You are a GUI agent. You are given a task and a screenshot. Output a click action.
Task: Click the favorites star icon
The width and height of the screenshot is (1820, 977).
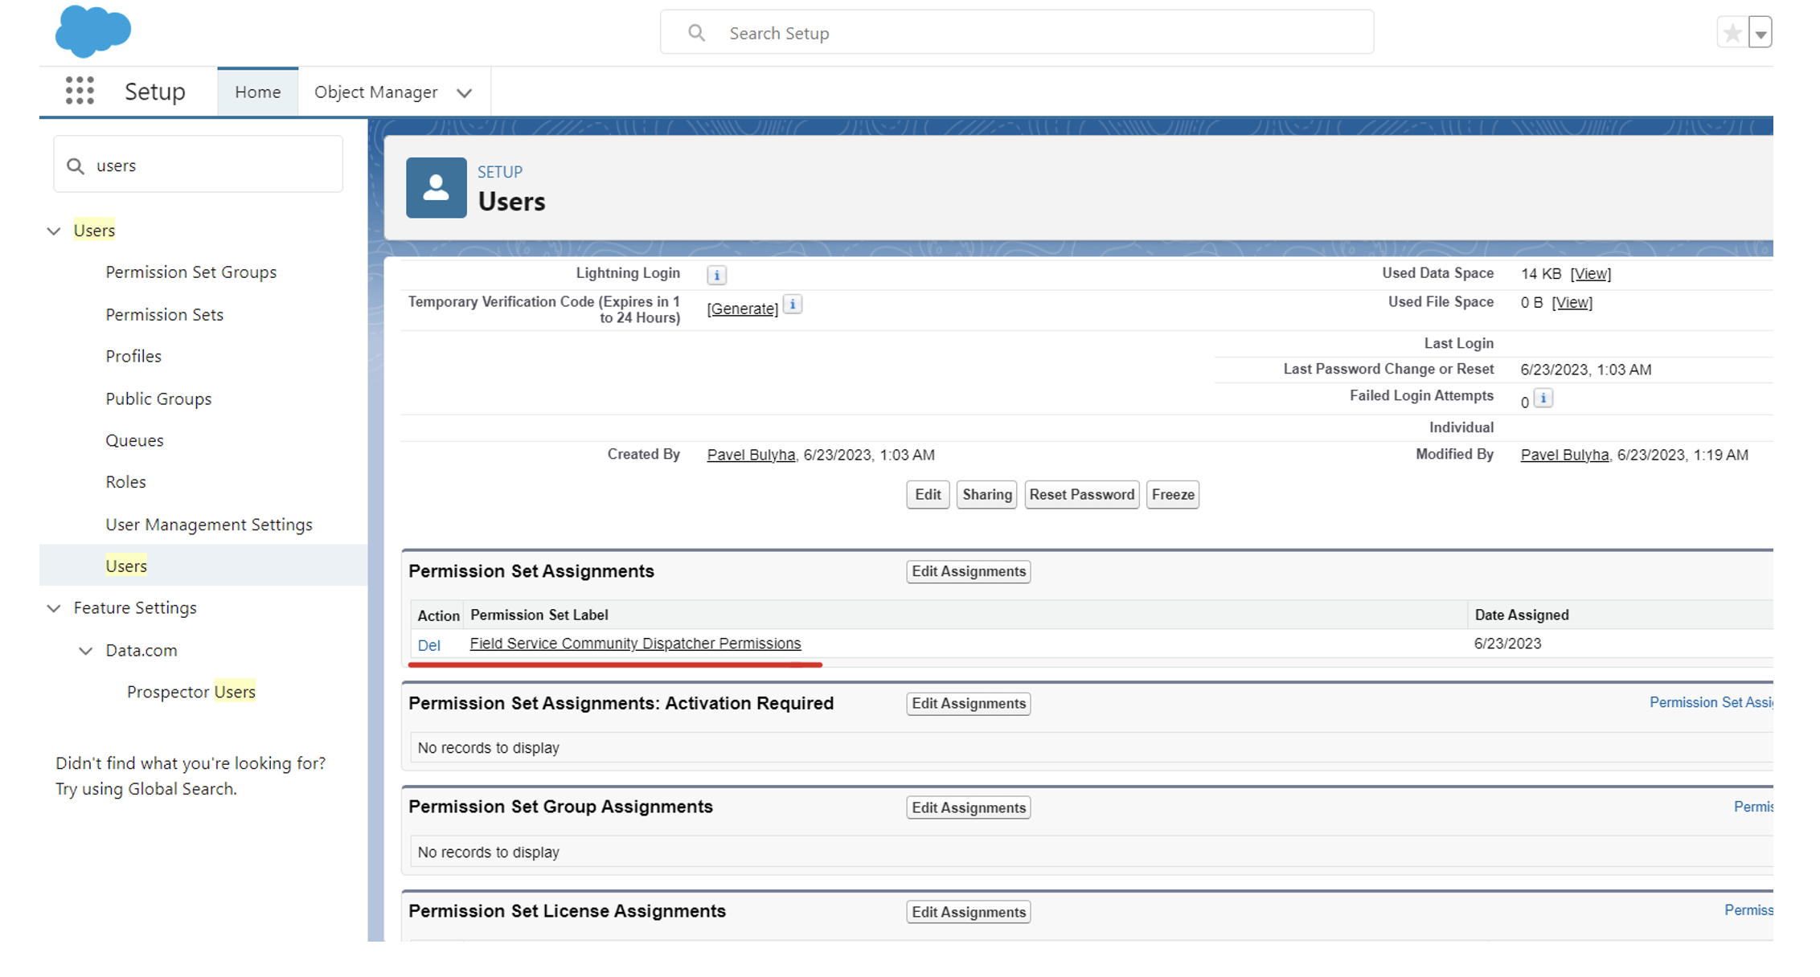1732,33
